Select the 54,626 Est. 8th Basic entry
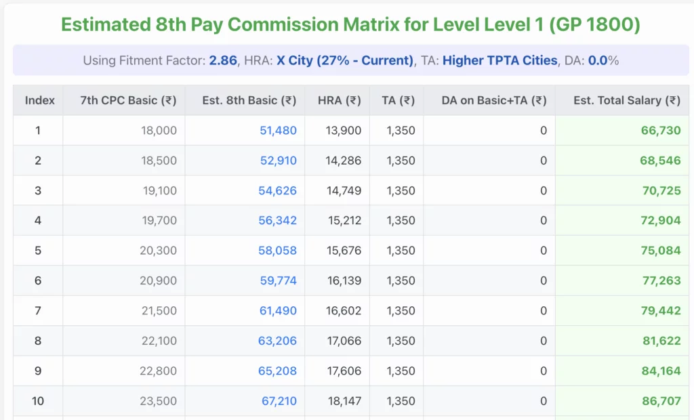Screen dimensions: 694x420 point(279,190)
